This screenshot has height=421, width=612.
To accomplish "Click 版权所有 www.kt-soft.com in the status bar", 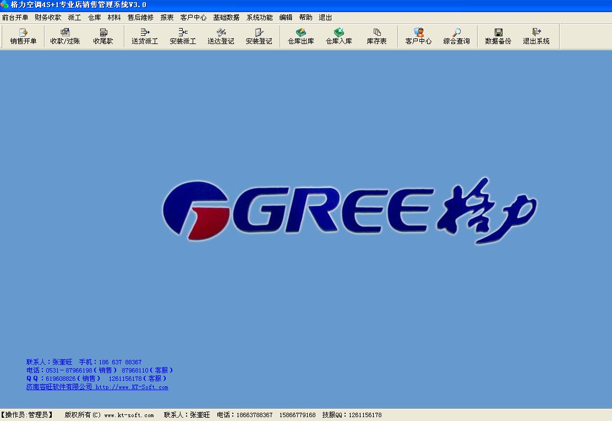I will [x=110, y=415].
